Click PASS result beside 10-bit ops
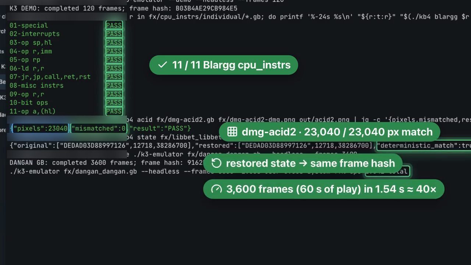Viewport: 471px width, 265px height. 114,103
